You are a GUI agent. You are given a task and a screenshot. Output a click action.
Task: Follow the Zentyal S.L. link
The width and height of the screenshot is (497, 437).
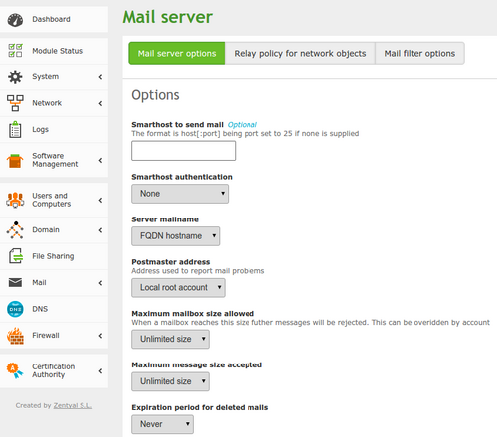coord(73,405)
